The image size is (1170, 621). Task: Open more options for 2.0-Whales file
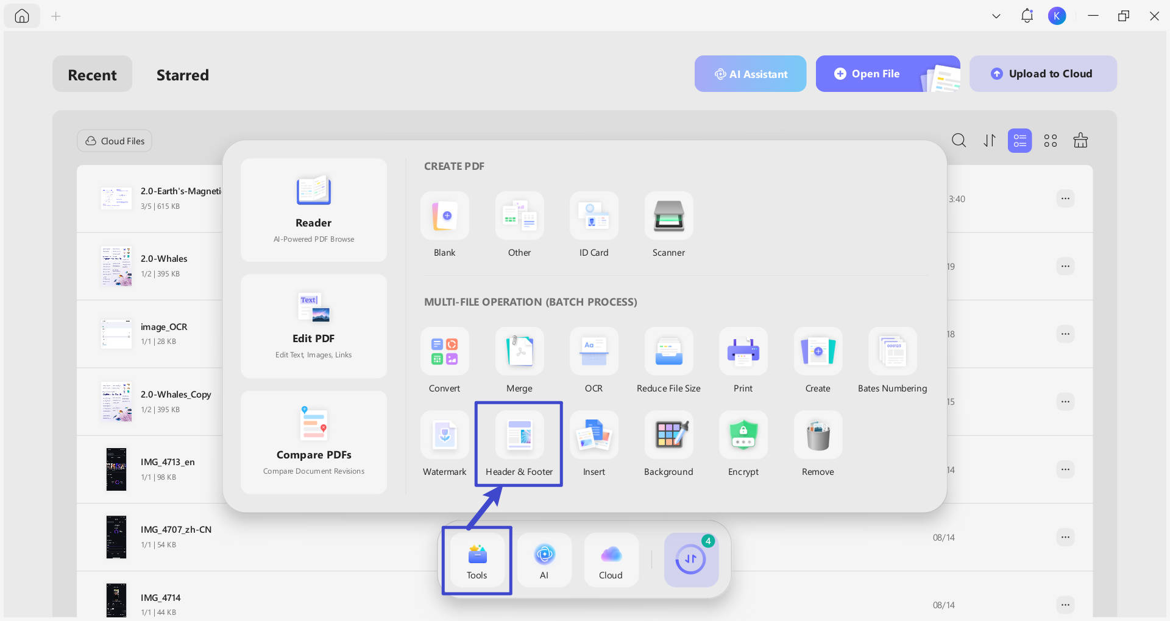pyautogui.click(x=1065, y=266)
